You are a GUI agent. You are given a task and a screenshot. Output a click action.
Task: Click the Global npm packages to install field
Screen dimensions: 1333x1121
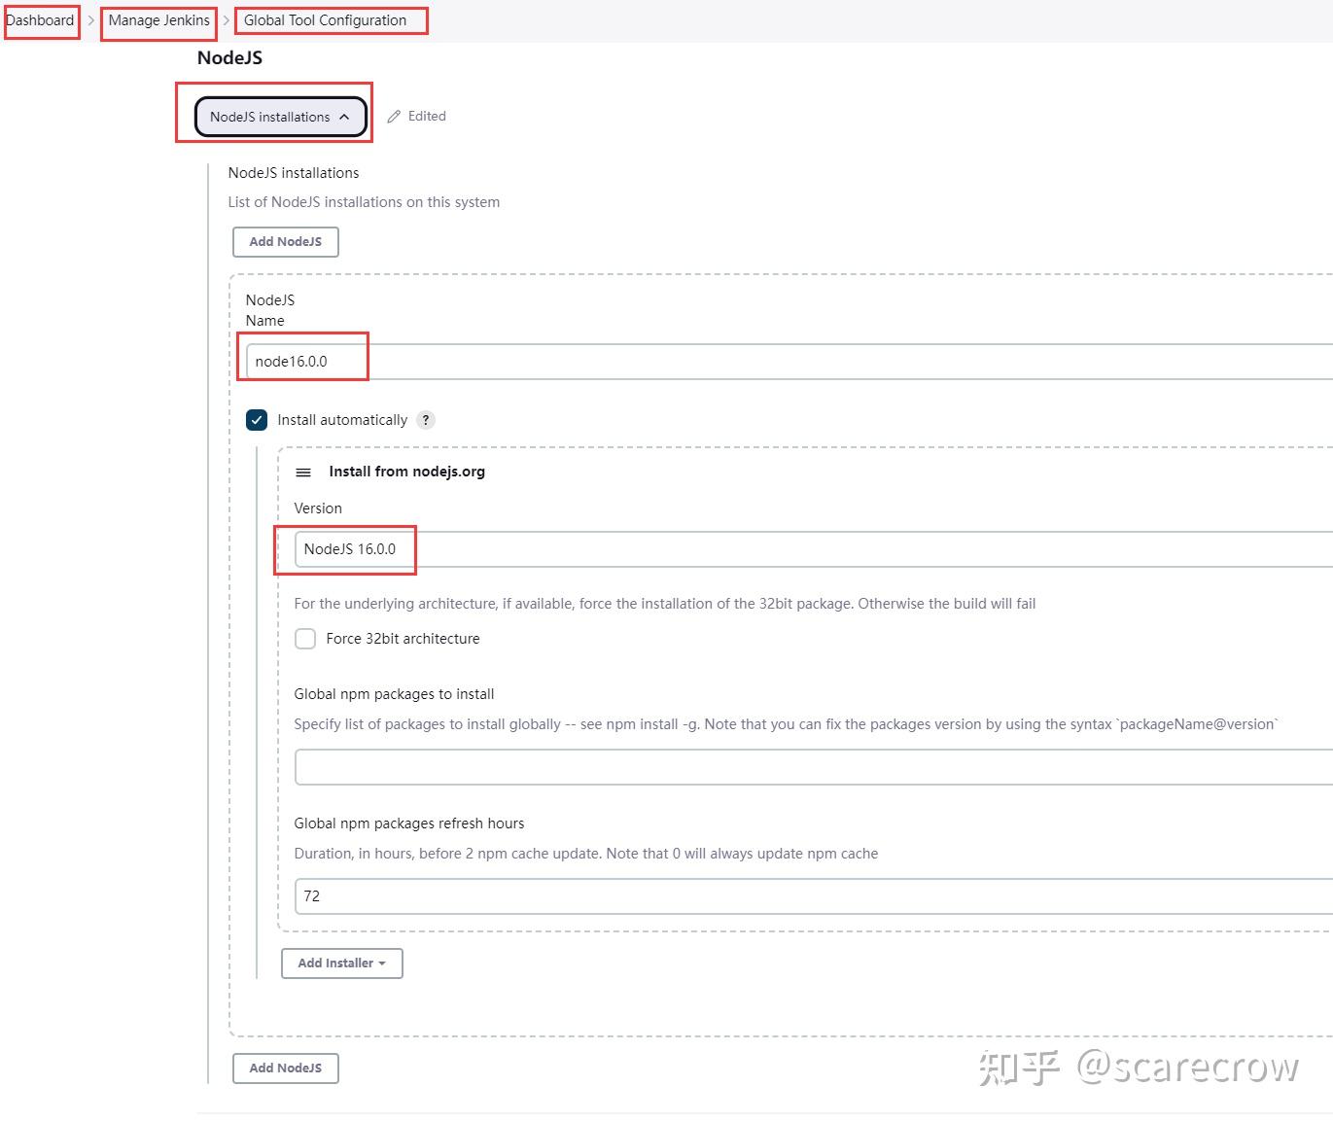(681, 766)
